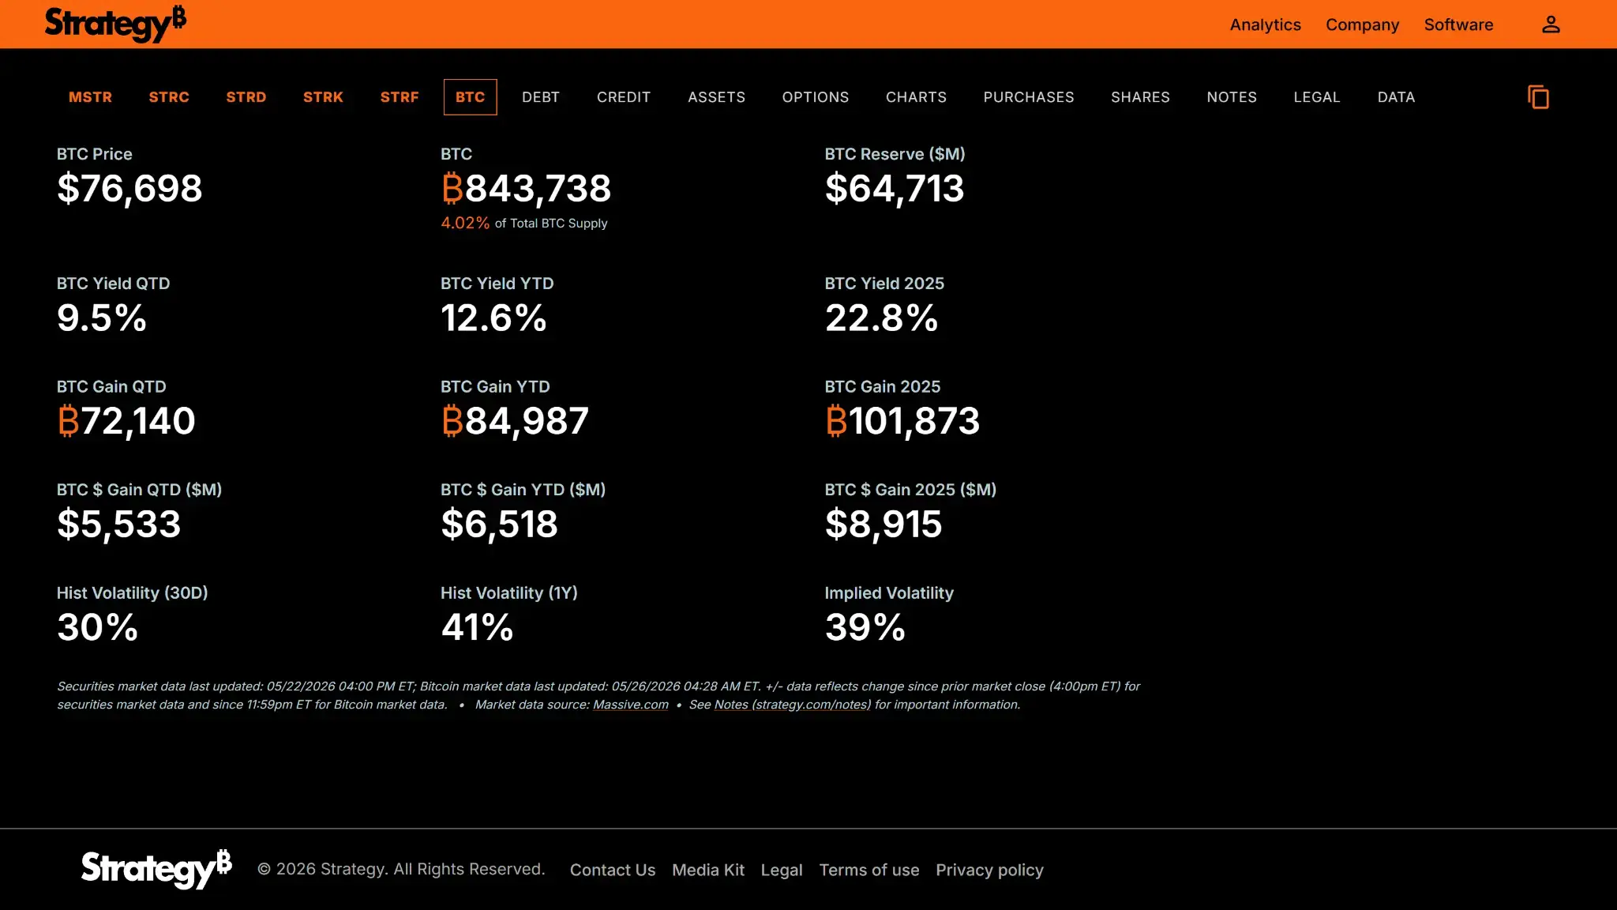This screenshot has height=910, width=1617.
Task: Click the BTC Reserve ($M) label
Action: [x=895, y=154]
